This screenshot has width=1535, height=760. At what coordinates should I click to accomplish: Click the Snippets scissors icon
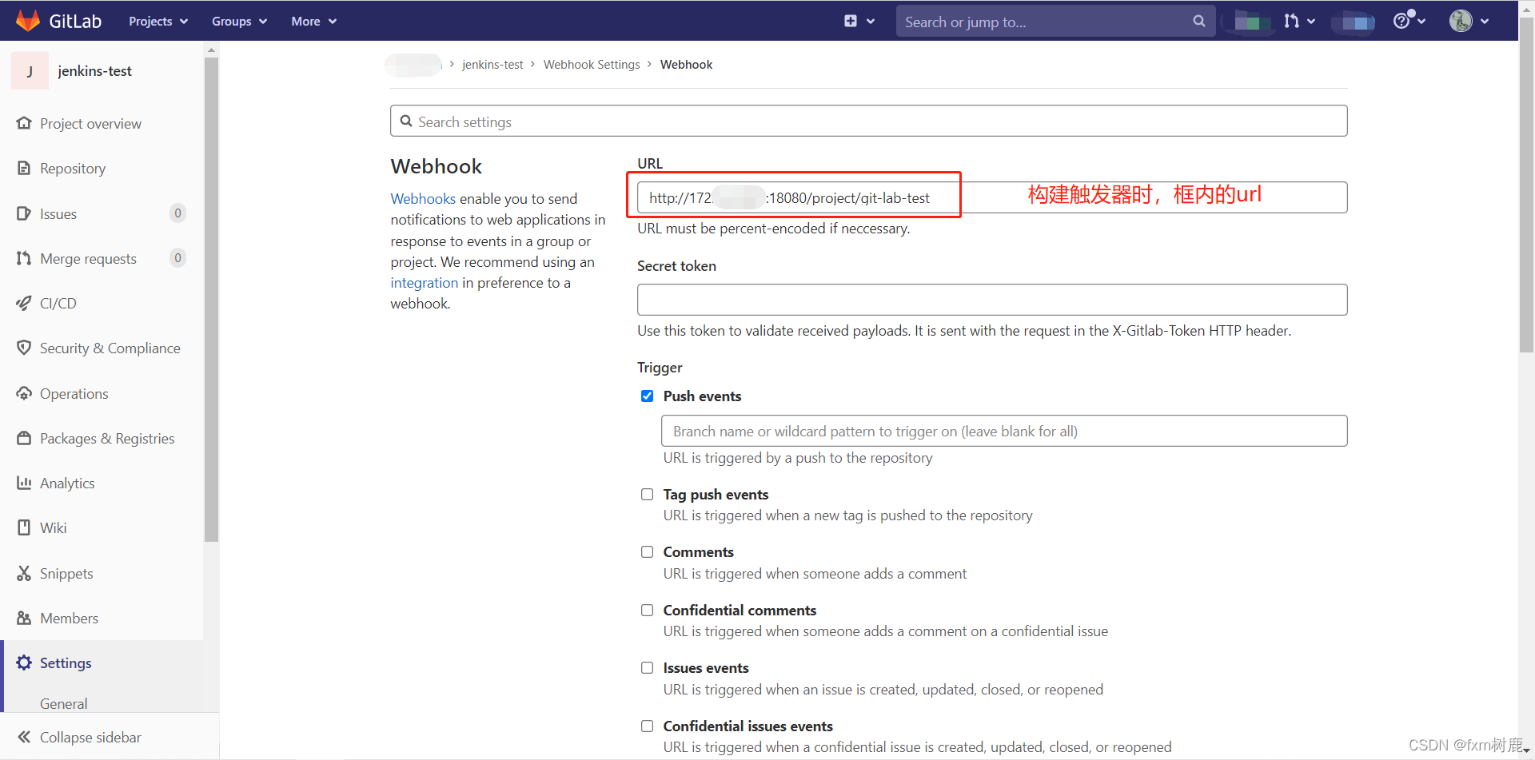point(24,573)
